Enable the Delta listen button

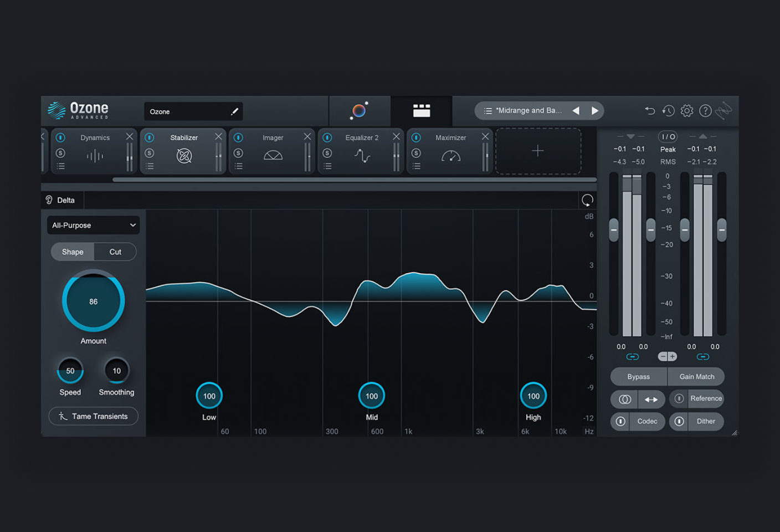click(x=60, y=200)
